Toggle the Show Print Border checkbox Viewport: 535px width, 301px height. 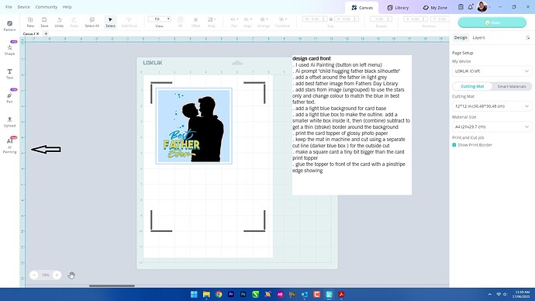click(x=454, y=145)
